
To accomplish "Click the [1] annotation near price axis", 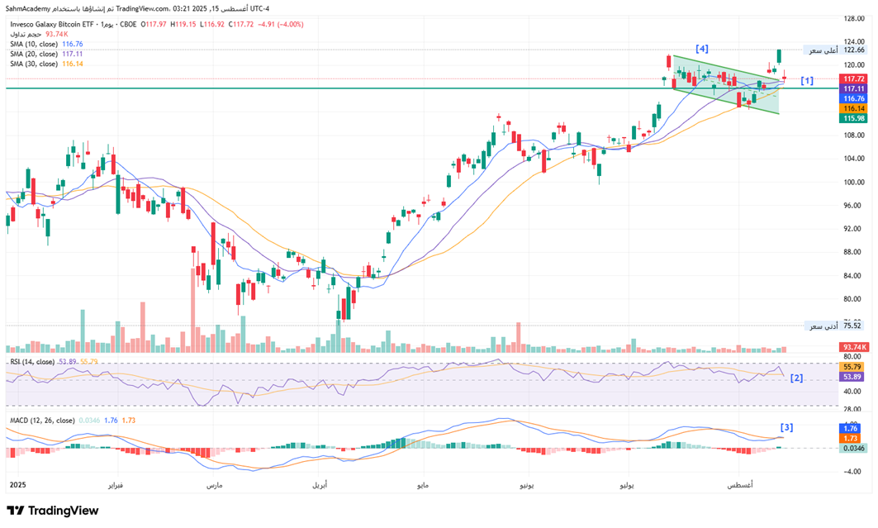I will point(807,80).
